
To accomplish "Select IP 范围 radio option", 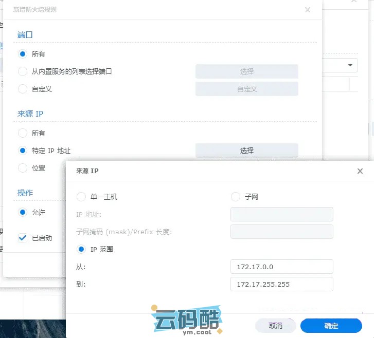I will 81,249.
